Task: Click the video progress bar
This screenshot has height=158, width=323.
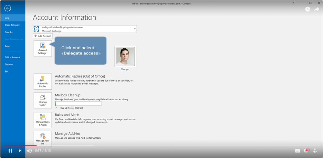Action: coord(161,145)
